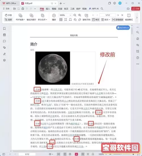Click the open folder icon
Viewport: 142px width, 156px height.
(14, 9)
